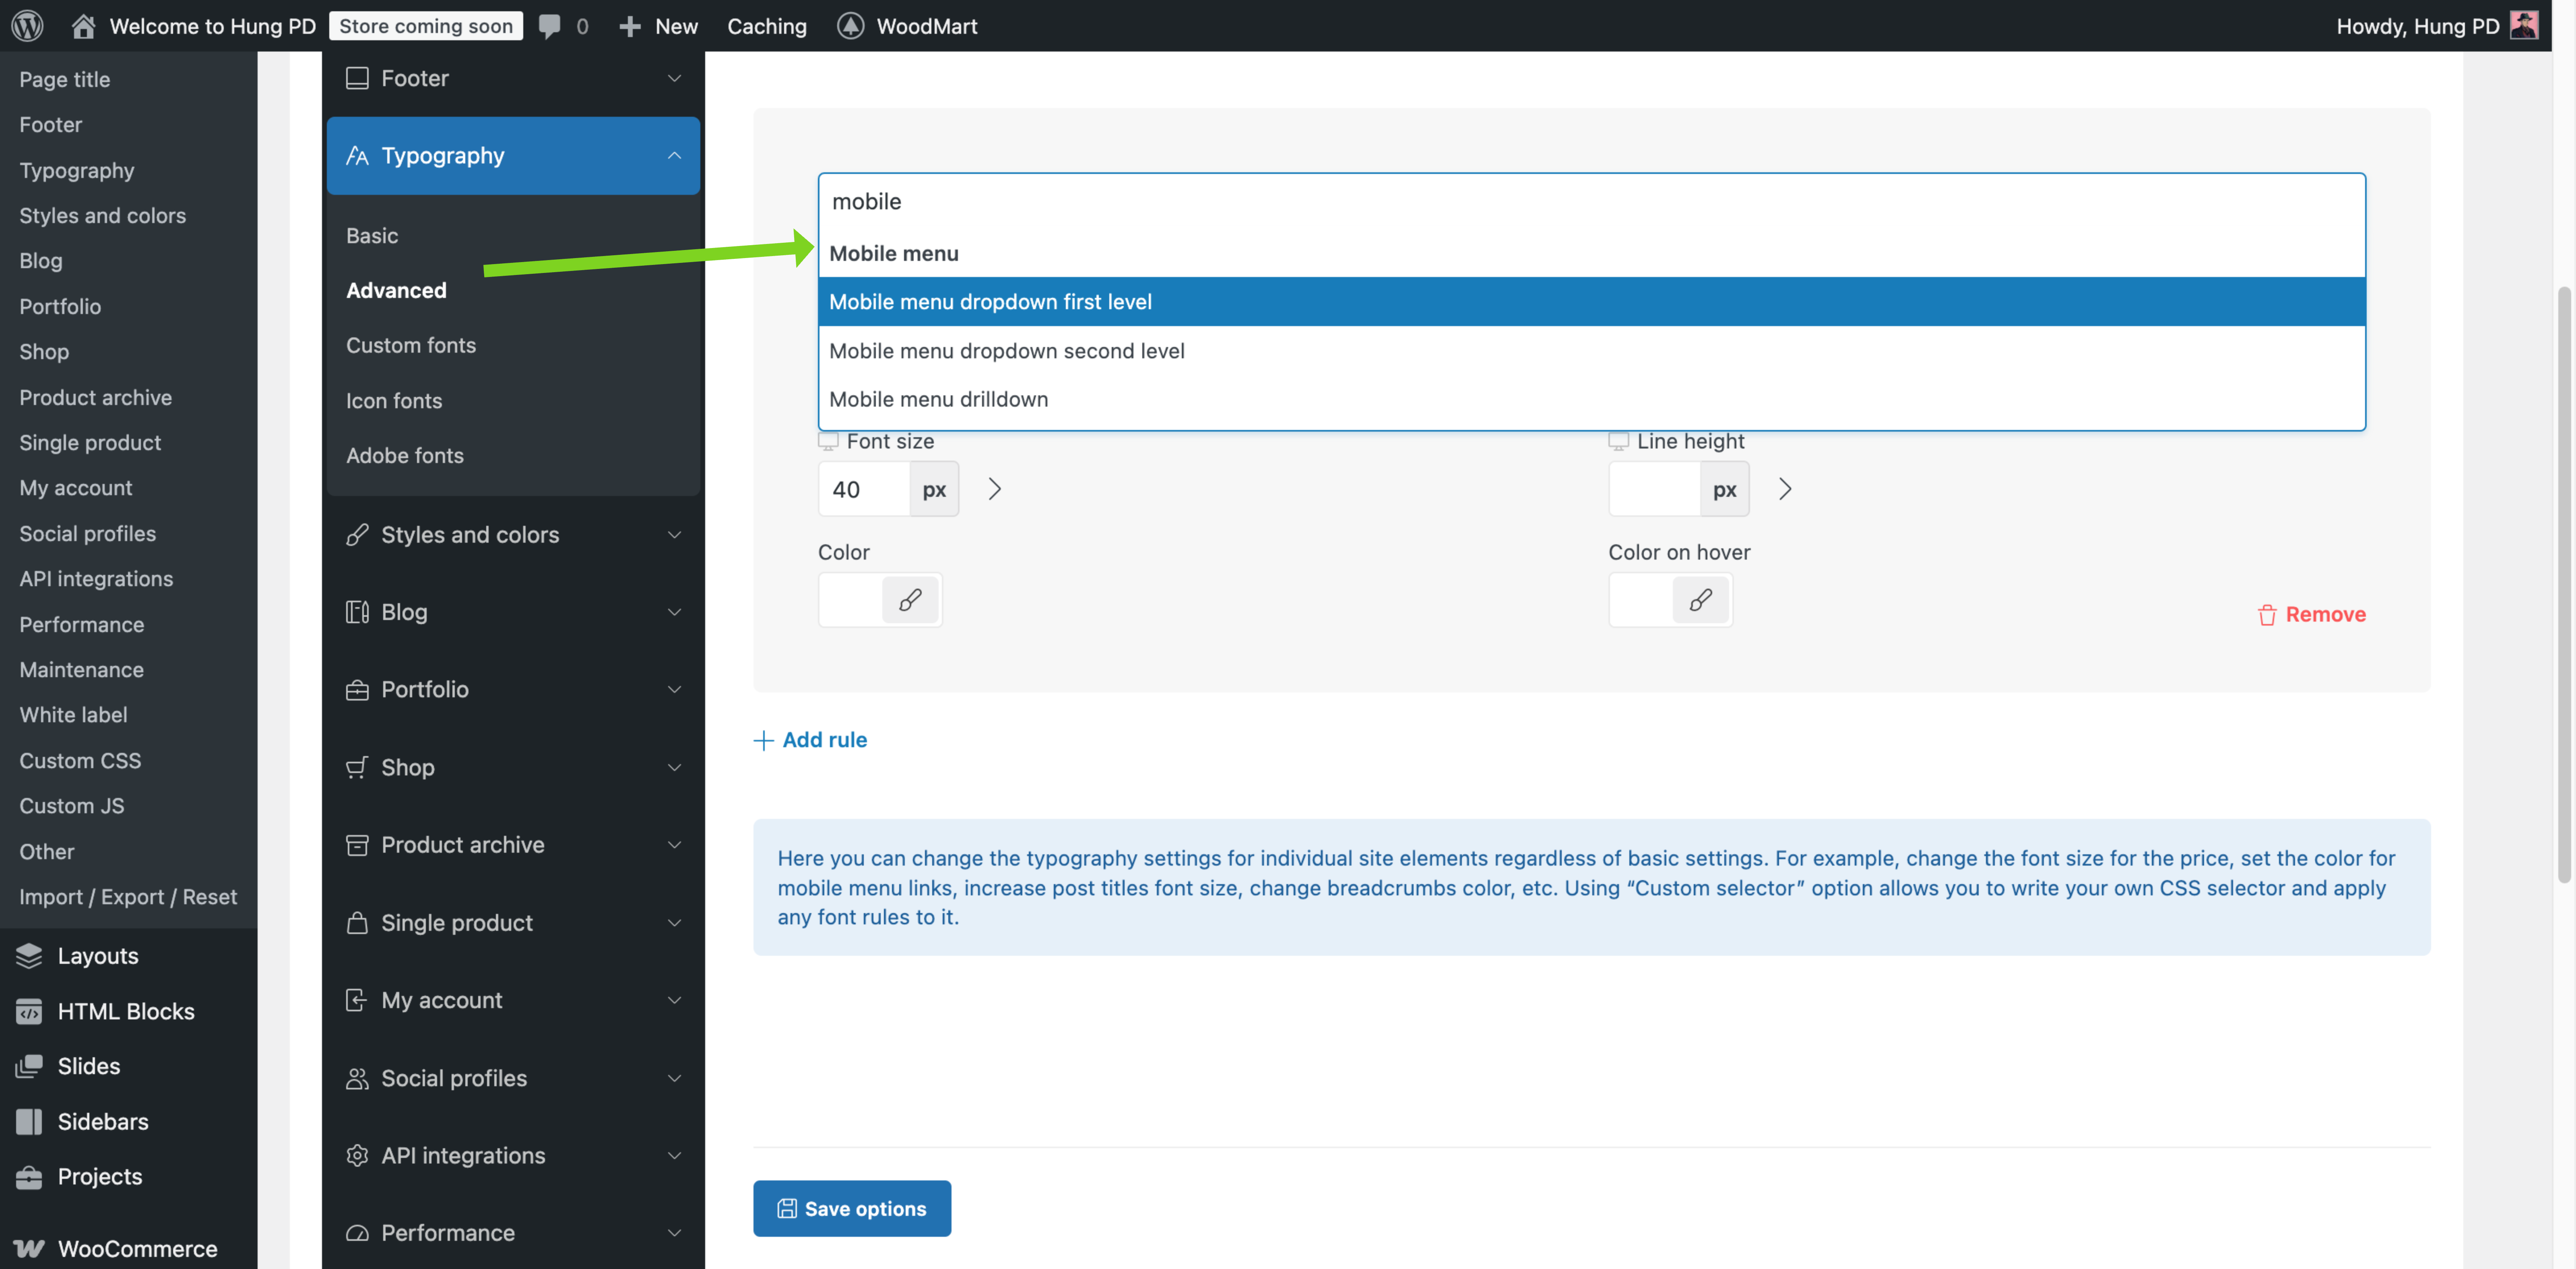
Task: Expand the Footer section chevron
Action: [x=674, y=78]
